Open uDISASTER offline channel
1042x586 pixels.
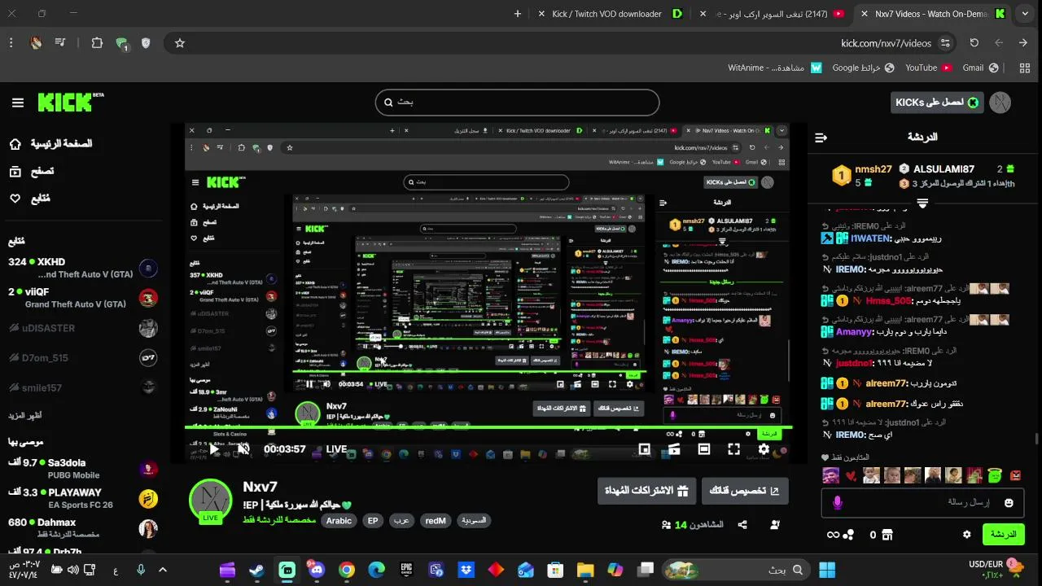point(81,328)
